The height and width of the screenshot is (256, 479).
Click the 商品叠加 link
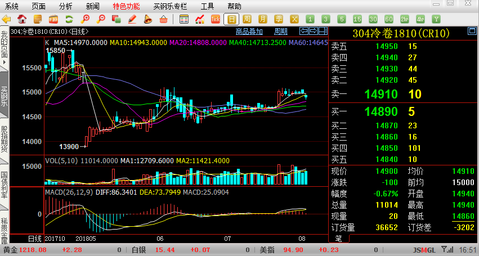[x=249, y=32]
